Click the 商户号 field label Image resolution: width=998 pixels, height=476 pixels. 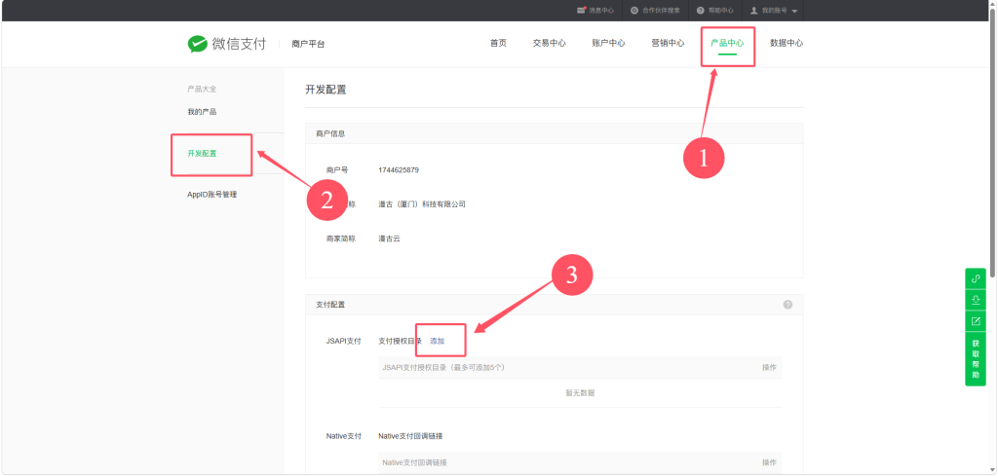click(x=336, y=170)
